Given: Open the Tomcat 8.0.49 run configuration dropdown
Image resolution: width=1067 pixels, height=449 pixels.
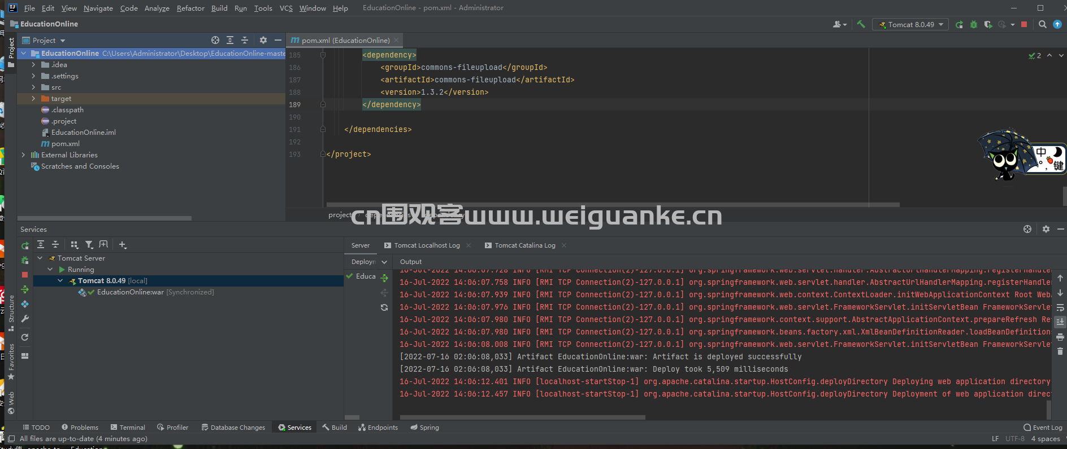Looking at the screenshot, I should coord(910,24).
